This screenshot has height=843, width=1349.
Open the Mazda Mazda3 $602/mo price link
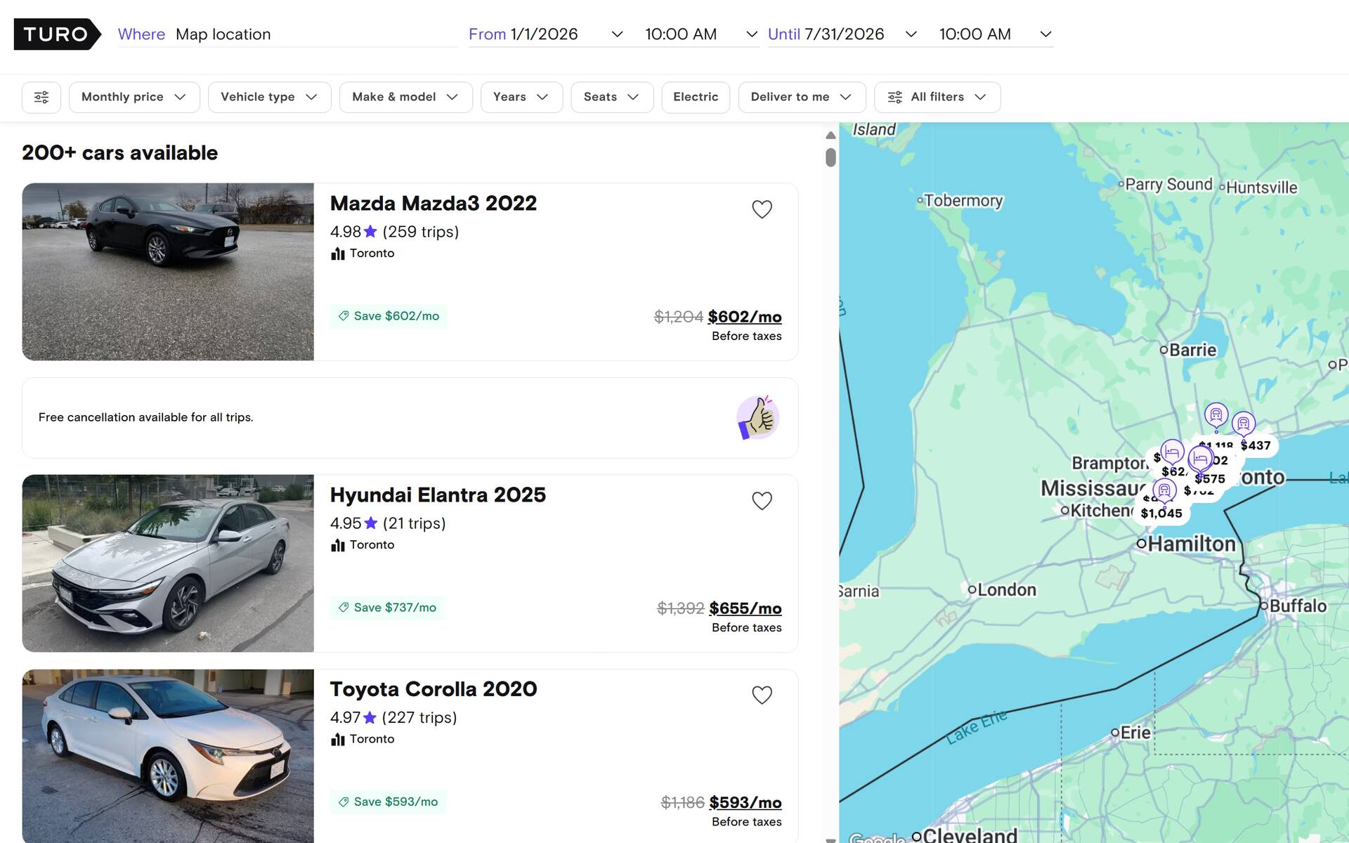tap(744, 317)
